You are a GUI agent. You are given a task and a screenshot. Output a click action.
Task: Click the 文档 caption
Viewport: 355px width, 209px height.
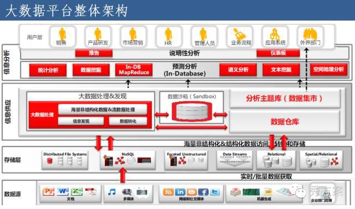[x=70, y=199]
